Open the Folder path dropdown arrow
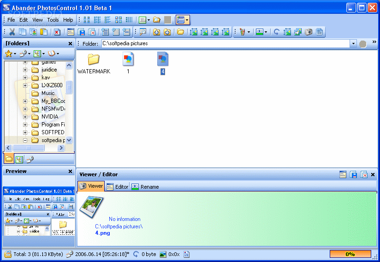The width and height of the screenshot is (380, 262). pyautogui.click(x=353, y=44)
